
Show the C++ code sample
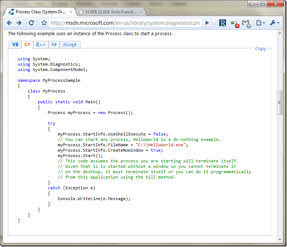click(x=41, y=45)
